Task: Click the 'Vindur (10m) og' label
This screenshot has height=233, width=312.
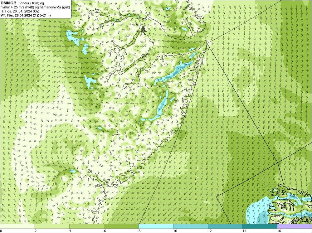Action: (32, 3)
